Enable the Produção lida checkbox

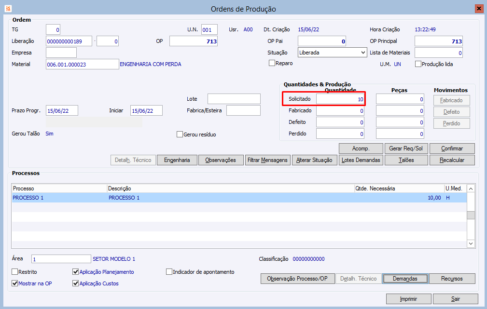pos(418,64)
